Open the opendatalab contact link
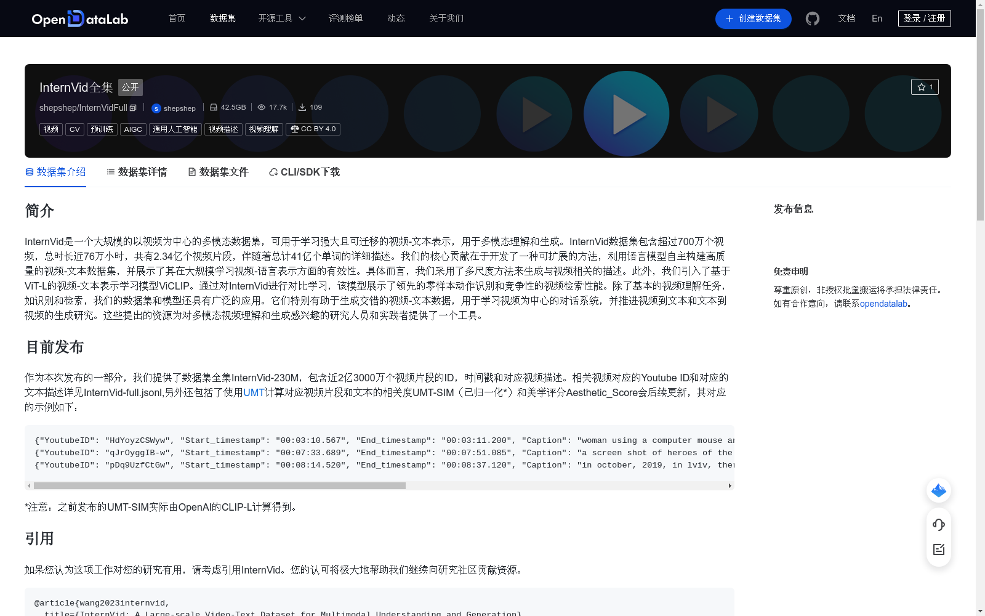 (x=883, y=304)
